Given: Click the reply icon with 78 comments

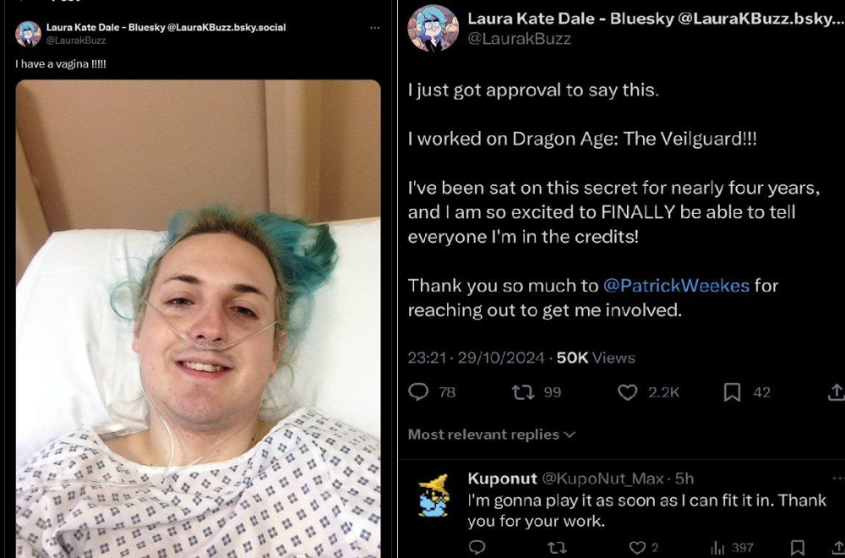Looking at the screenshot, I should tap(418, 392).
